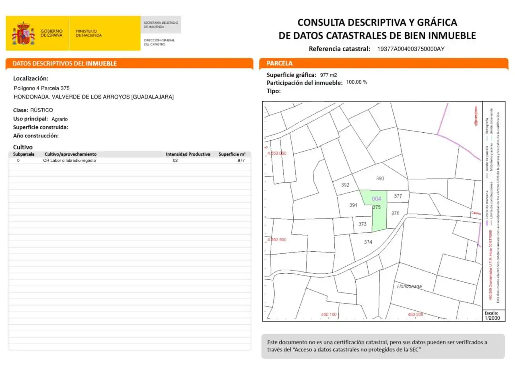Click the 'Año construcción:' label
The image size is (515, 386).
pos(36,136)
